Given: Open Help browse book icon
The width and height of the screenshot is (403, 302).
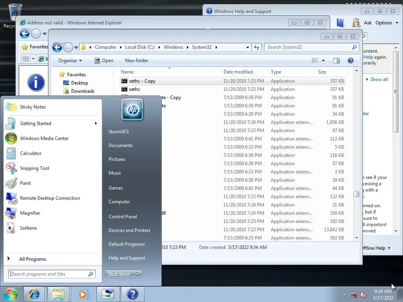Looking at the screenshot, I should tap(340, 23).
